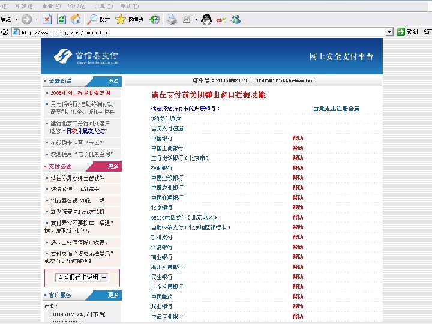The height and width of the screenshot is (324, 432).
Task: Choose the 民生银行 link
Action: (162, 277)
